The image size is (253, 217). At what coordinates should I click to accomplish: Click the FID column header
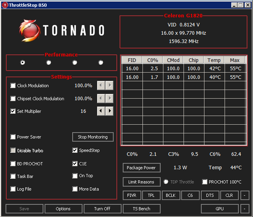coord(132,60)
